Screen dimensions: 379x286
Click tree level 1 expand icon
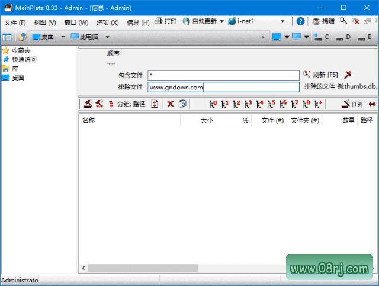pyautogui.click(x=225, y=104)
